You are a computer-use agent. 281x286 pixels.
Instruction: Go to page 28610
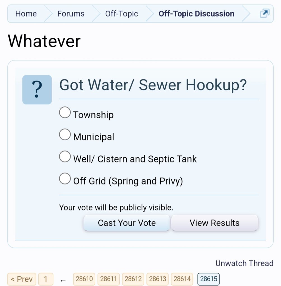[x=84, y=279]
